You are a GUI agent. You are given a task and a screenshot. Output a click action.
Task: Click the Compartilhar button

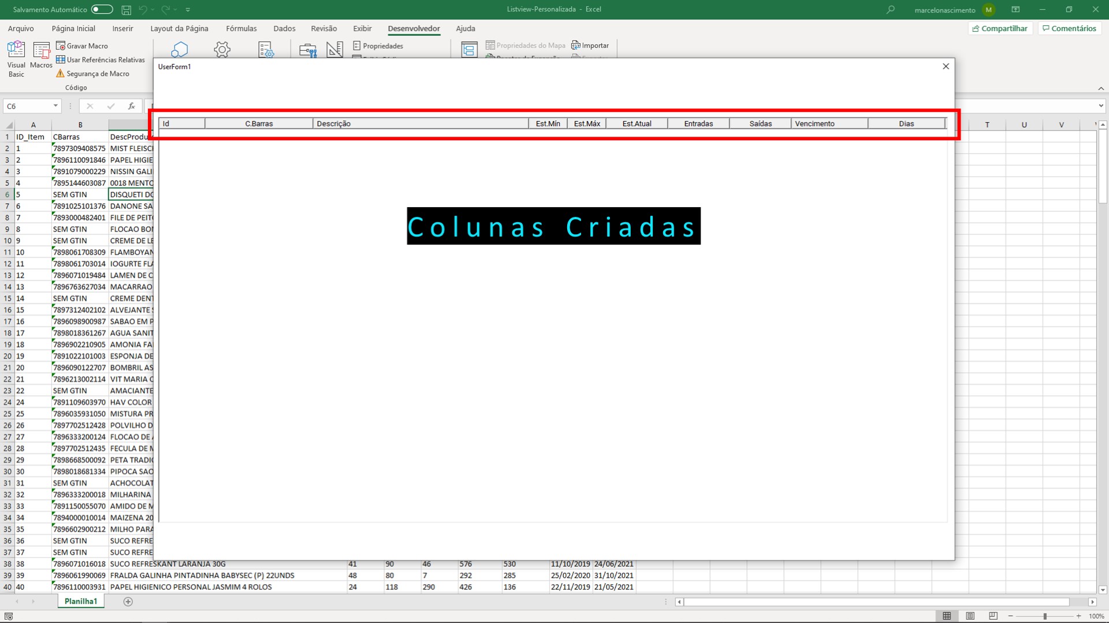click(x=1000, y=28)
